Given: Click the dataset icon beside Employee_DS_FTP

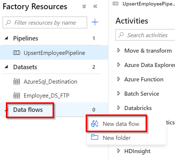Looking at the screenshot, I should 17,95.
